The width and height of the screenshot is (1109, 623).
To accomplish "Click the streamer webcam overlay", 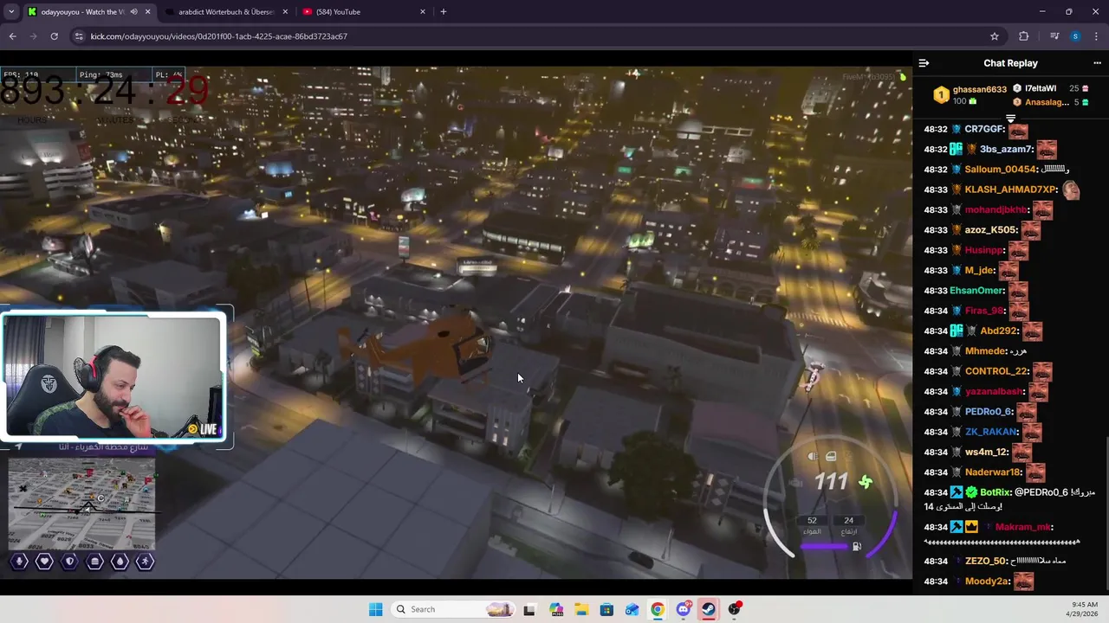I will click(x=113, y=376).
